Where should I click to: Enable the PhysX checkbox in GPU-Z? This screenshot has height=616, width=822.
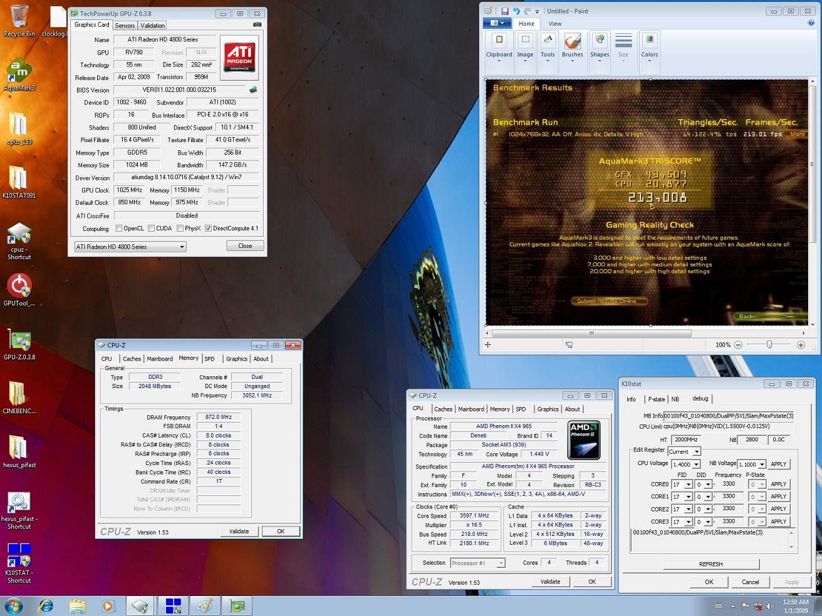coord(180,228)
